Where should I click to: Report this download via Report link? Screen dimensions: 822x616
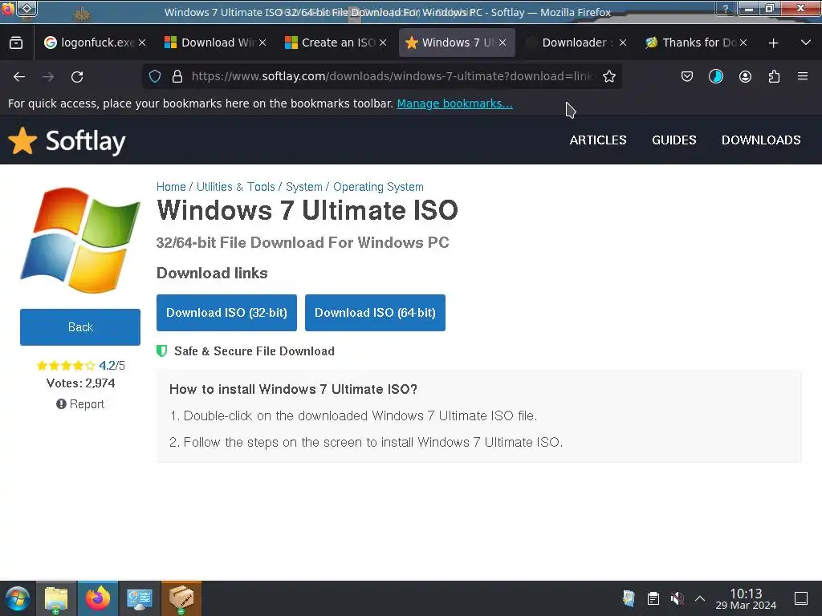(x=80, y=404)
